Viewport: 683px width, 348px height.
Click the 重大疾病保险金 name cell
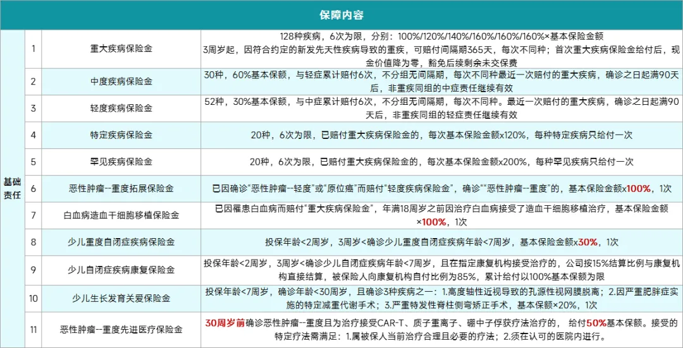(x=121, y=48)
